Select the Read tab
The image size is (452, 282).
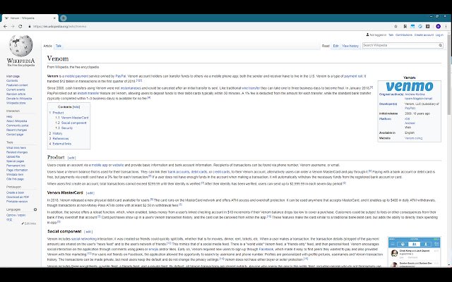tap(326, 46)
